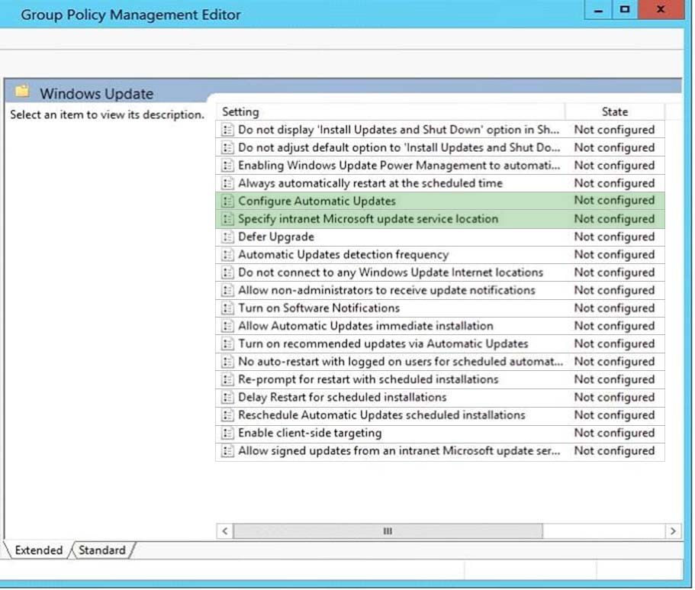Click the icon beside Allow signed updates from an intranet
The image size is (695, 590).
click(227, 451)
